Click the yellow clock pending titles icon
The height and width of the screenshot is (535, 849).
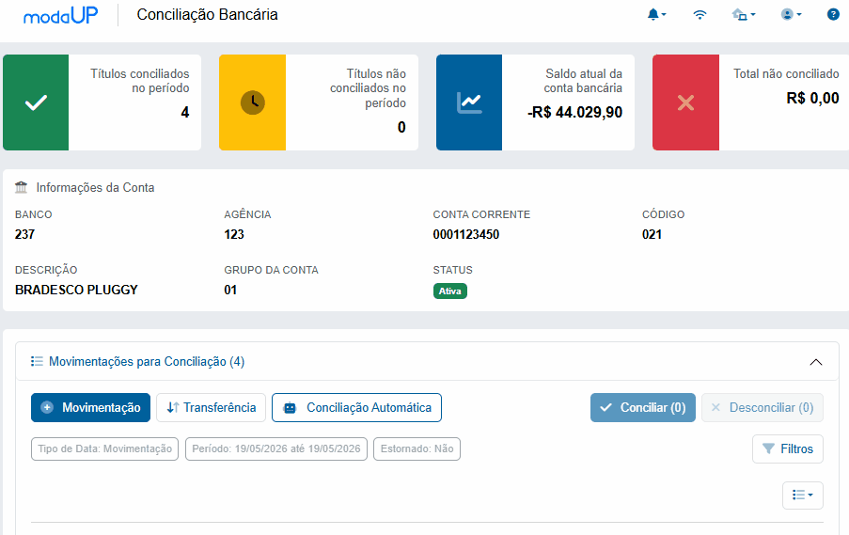pyautogui.click(x=252, y=102)
